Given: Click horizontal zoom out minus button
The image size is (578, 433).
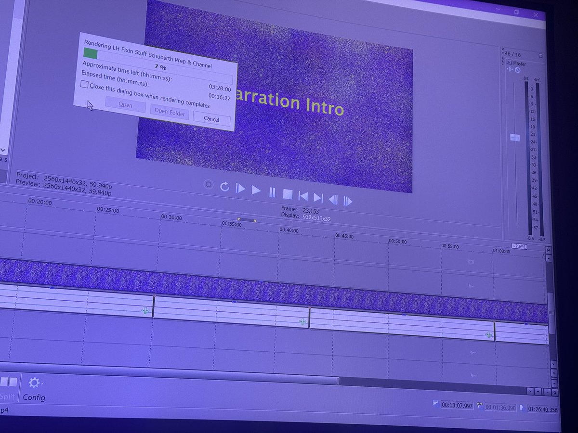Looking at the screenshot, I should click(547, 393).
